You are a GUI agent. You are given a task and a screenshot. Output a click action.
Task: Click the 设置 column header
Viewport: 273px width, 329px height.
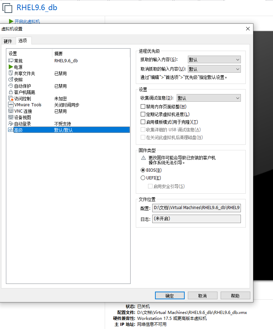coord(13,53)
